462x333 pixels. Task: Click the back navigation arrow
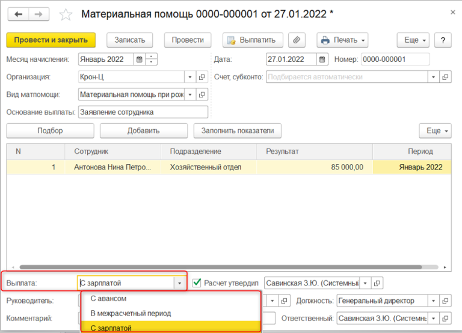pyautogui.click(x=19, y=14)
